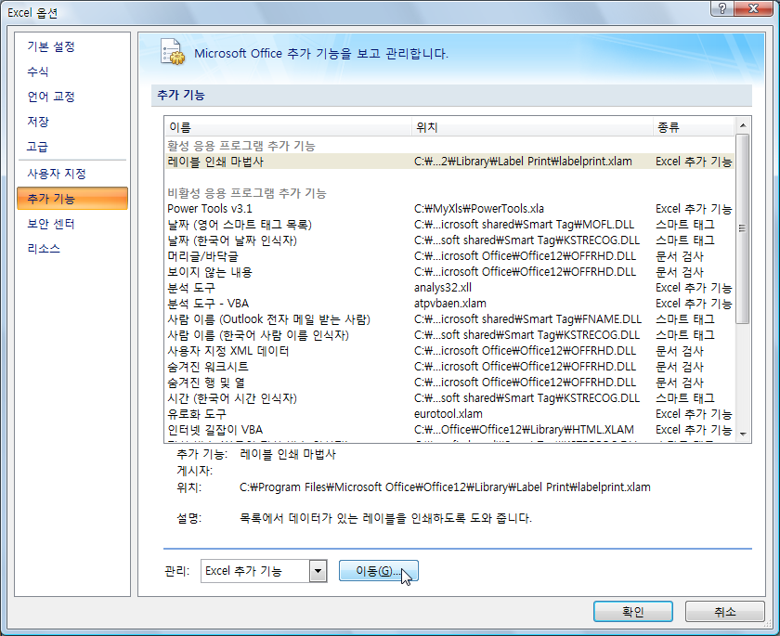Image resolution: width=780 pixels, height=636 pixels.
Task: Click the add-ins gear document icon
Action: [172, 52]
